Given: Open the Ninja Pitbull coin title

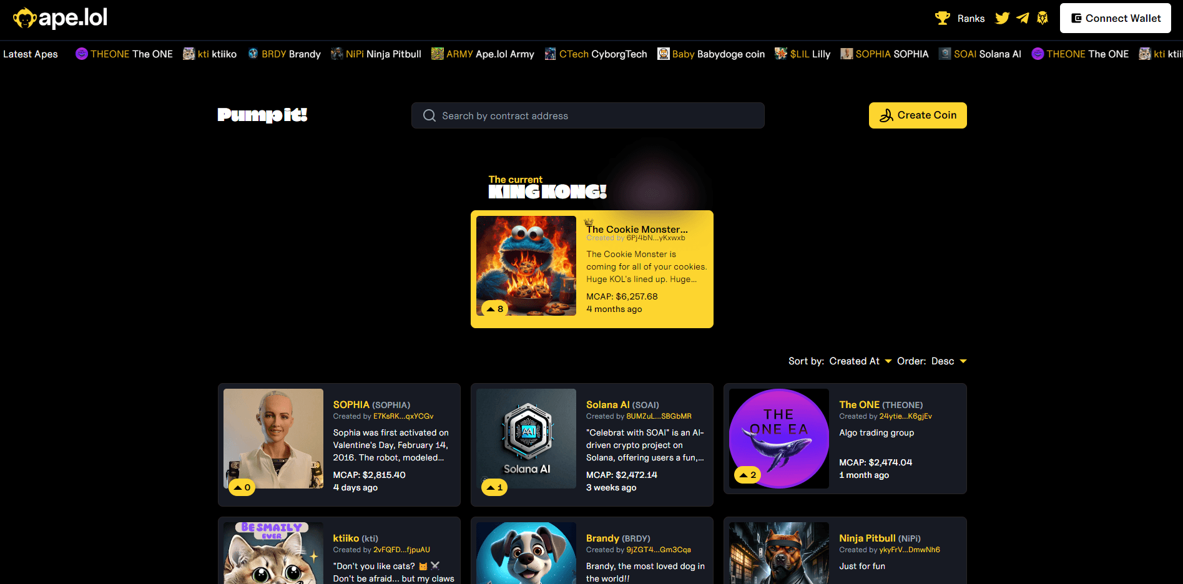Looking at the screenshot, I should coord(866,538).
